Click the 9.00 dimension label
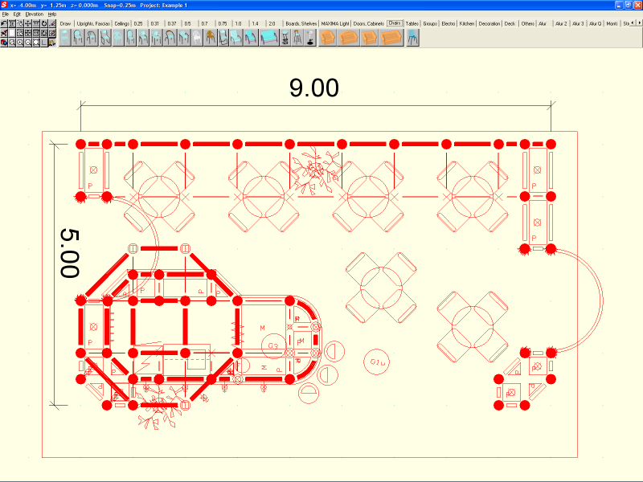The image size is (643, 482). coord(314,88)
